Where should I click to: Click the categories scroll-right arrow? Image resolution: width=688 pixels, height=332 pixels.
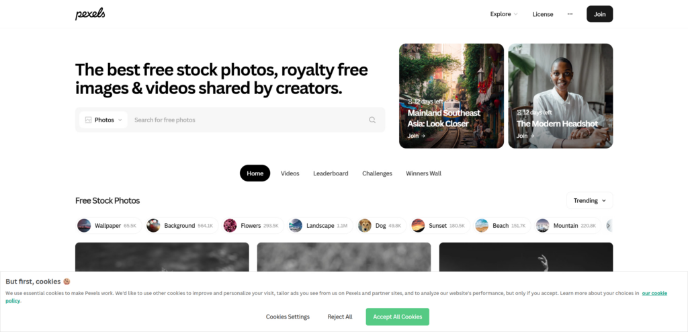tap(609, 226)
